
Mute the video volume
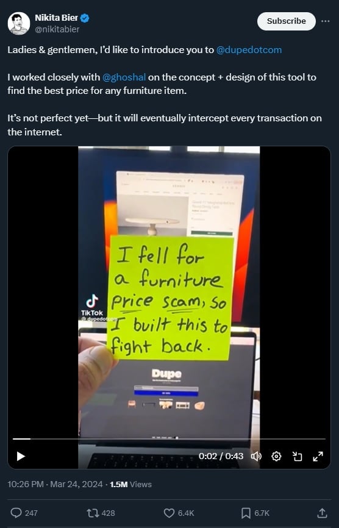tap(256, 456)
